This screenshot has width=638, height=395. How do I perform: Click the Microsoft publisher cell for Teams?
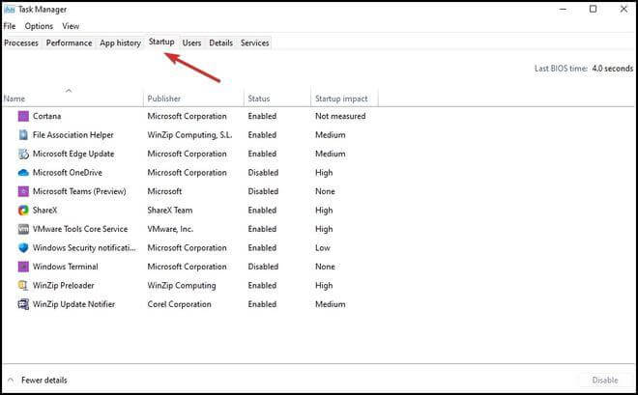[164, 191]
